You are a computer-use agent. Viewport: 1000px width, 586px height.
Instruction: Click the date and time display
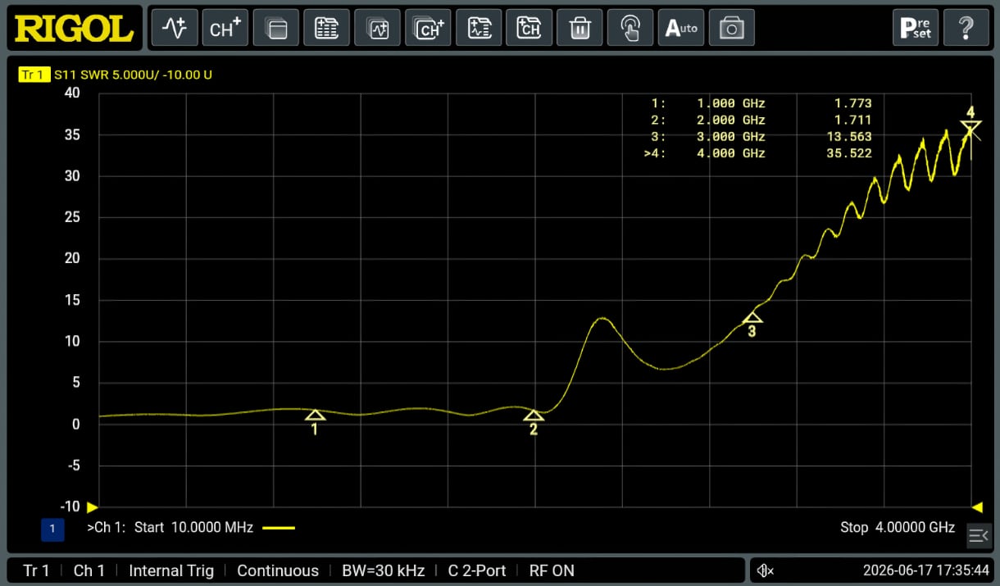click(x=925, y=570)
